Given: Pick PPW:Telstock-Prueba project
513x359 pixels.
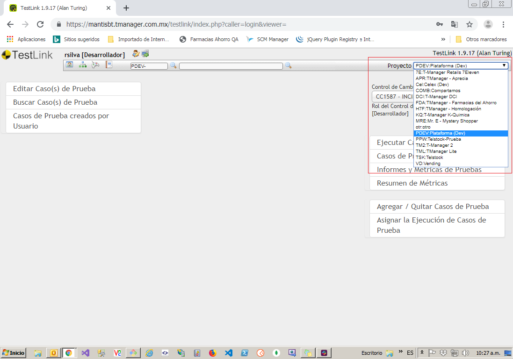Looking at the screenshot, I should [461, 139].
